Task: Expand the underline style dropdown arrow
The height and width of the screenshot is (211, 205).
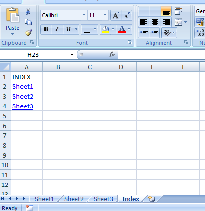Action: (x=76, y=29)
